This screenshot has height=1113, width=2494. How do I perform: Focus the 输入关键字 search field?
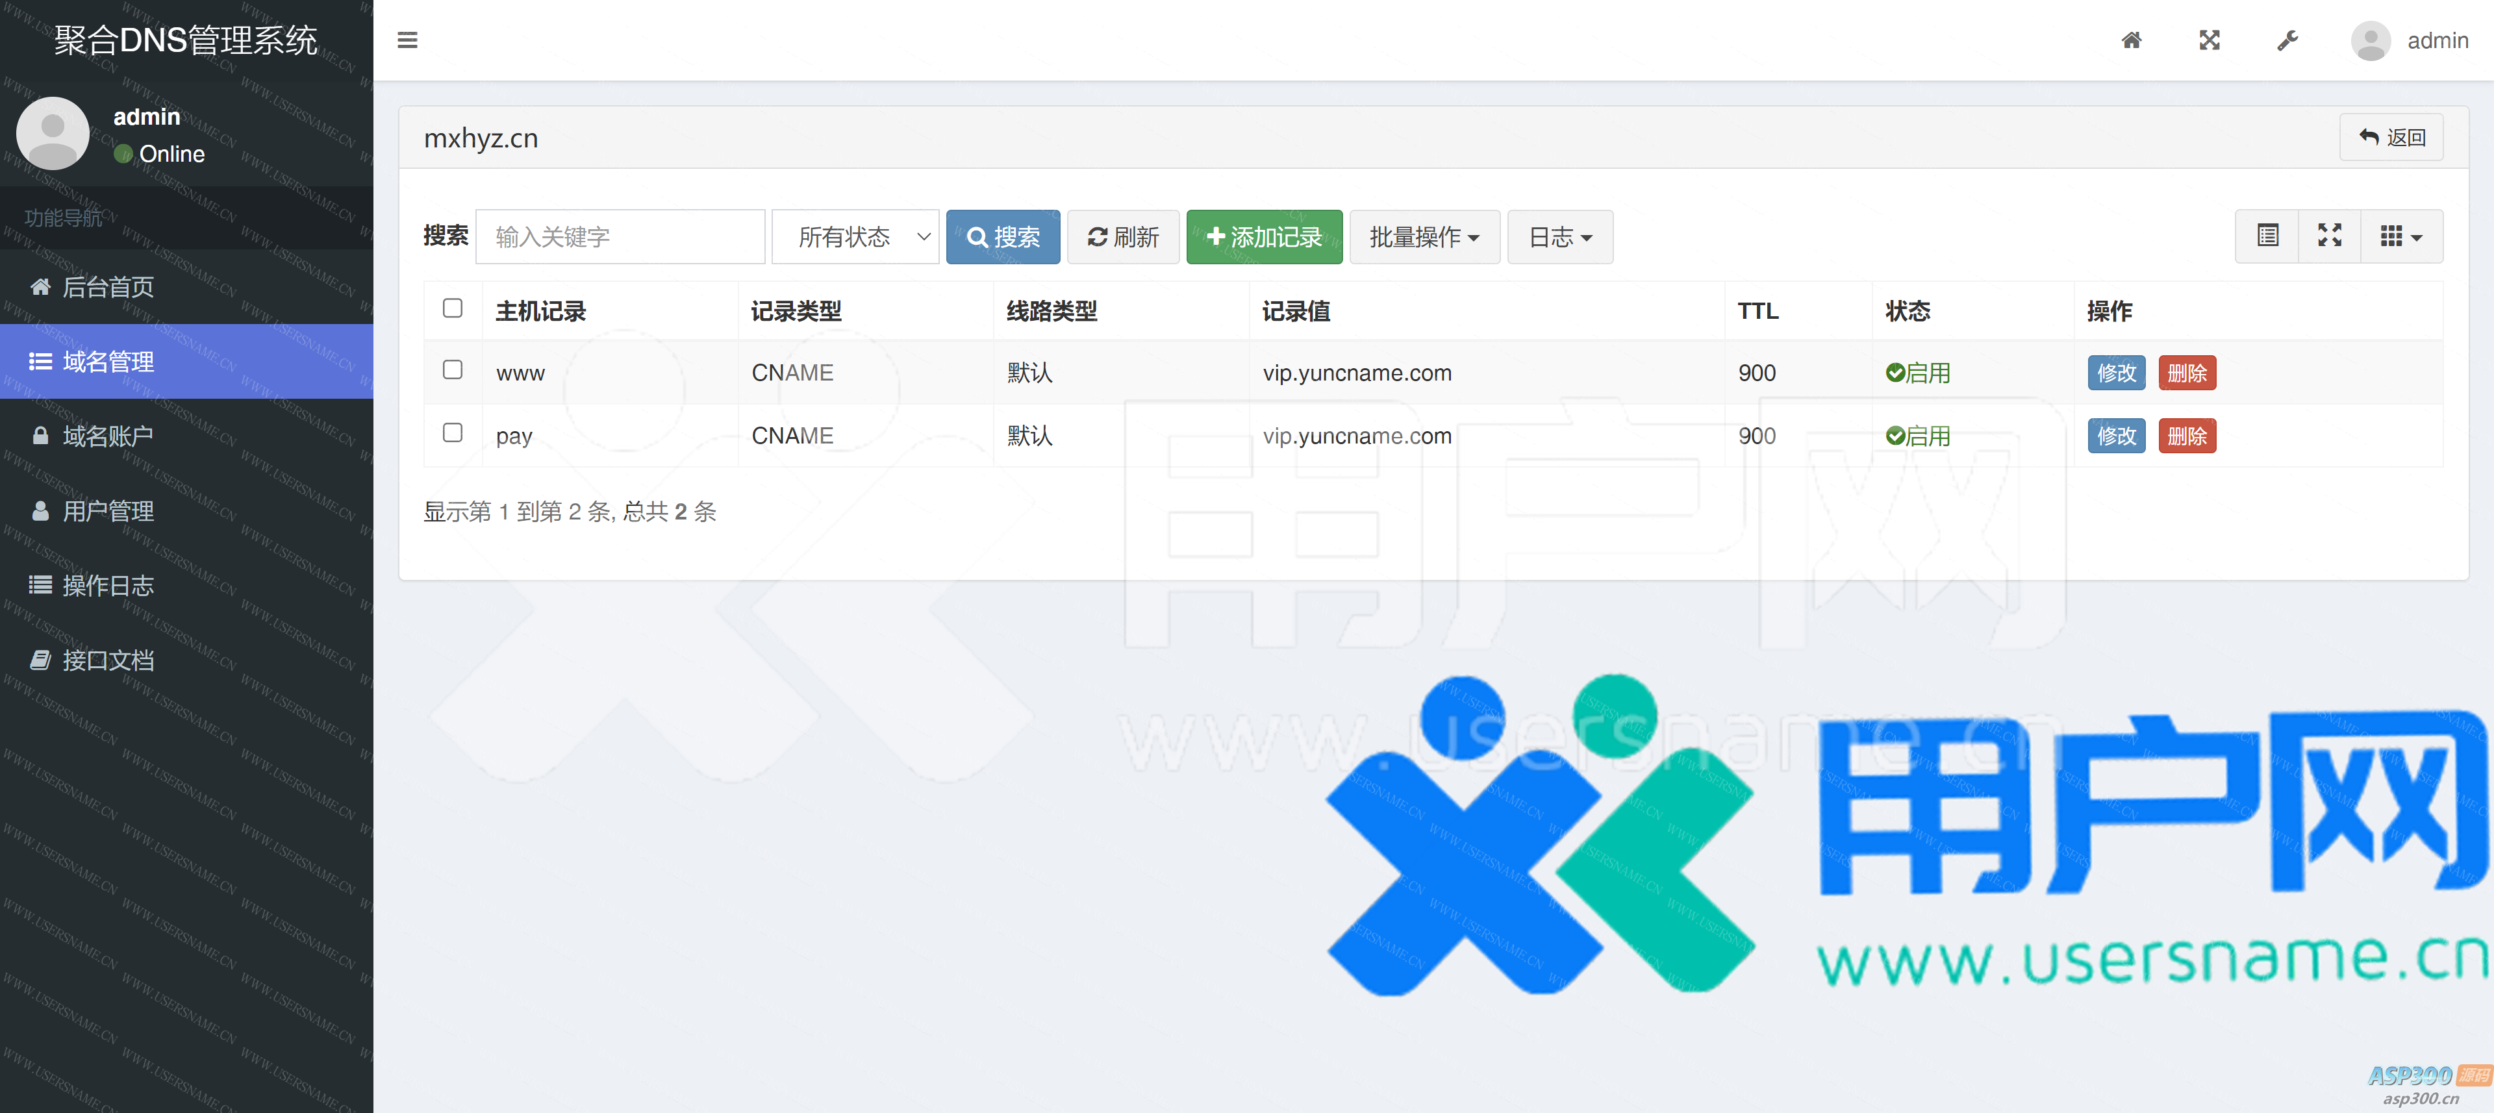621,236
